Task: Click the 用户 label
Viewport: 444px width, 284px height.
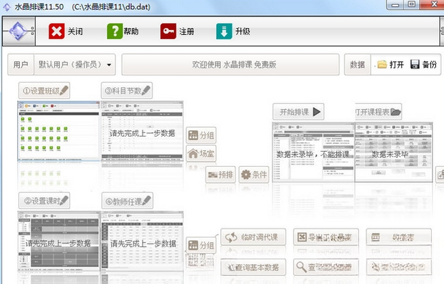Action: (x=21, y=64)
